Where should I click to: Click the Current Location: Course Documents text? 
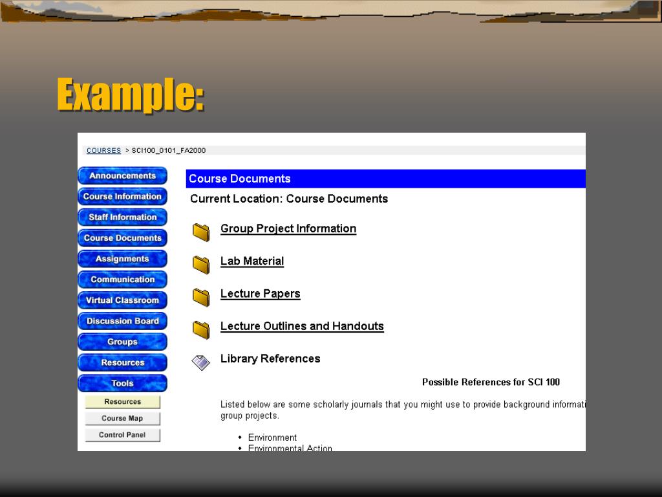point(289,199)
